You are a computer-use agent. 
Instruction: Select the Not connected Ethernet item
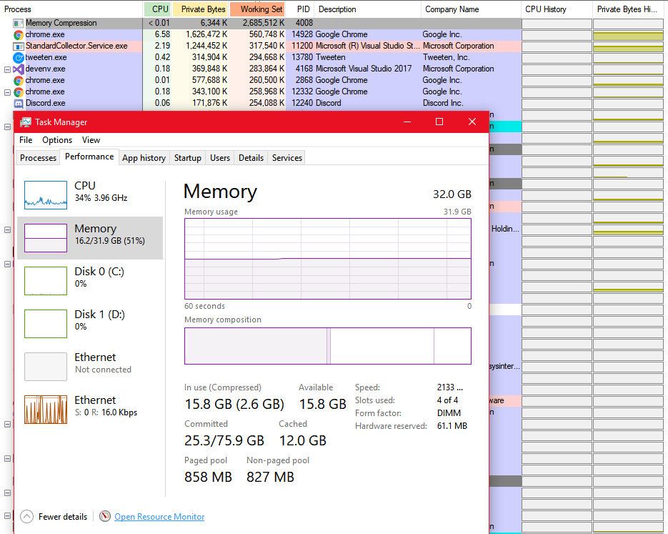coord(90,366)
